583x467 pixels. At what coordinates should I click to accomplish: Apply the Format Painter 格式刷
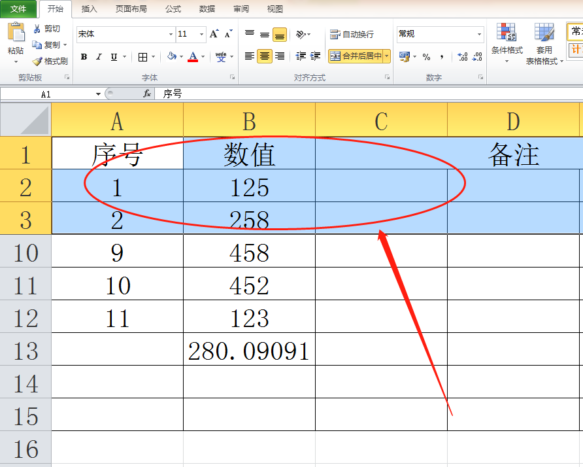(49, 62)
